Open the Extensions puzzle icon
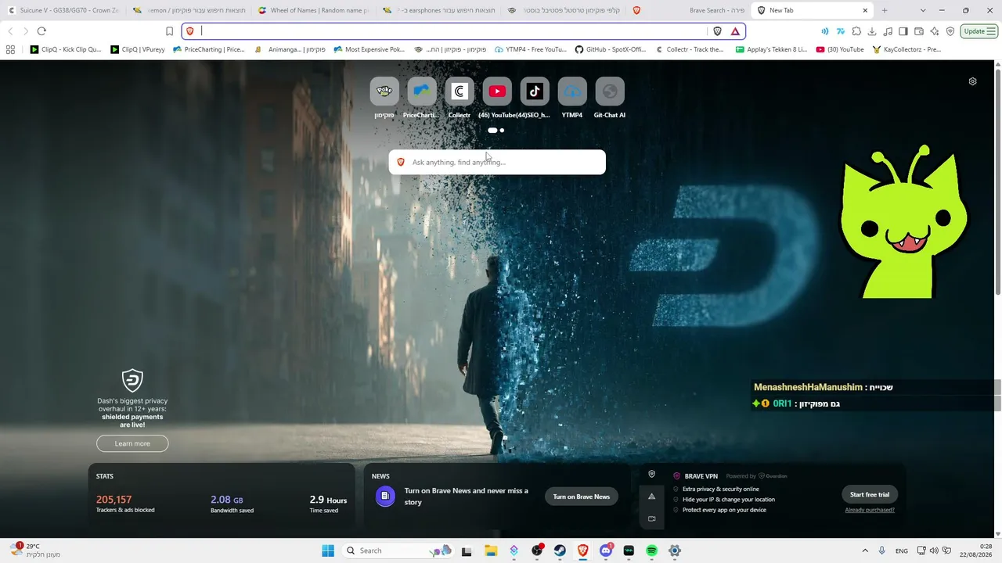The width and height of the screenshot is (1002, 563). (x=856, y=31)
